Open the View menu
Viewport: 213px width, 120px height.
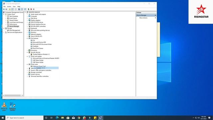pos(14,7)
